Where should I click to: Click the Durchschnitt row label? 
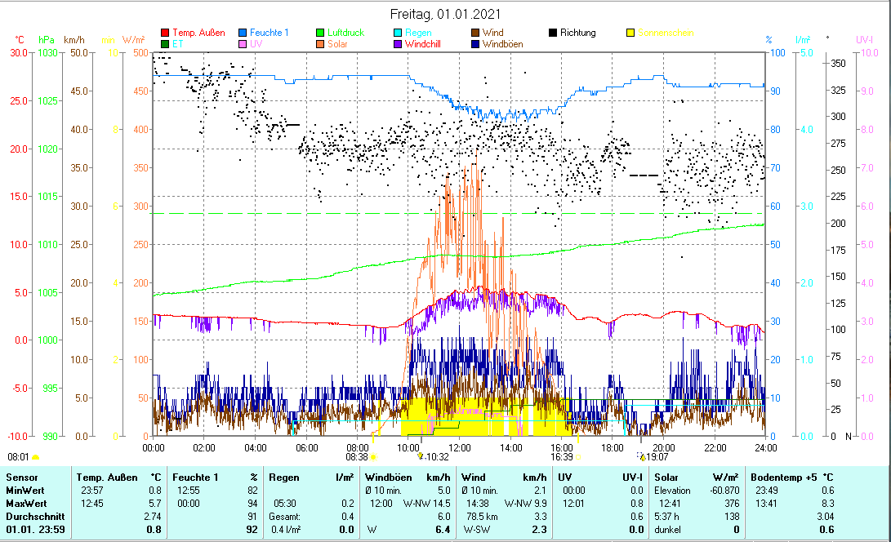(x=32, y=517)
